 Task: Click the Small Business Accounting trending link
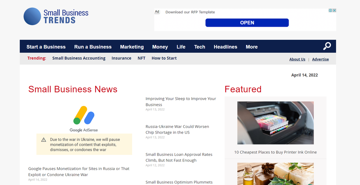coord(79,58)
